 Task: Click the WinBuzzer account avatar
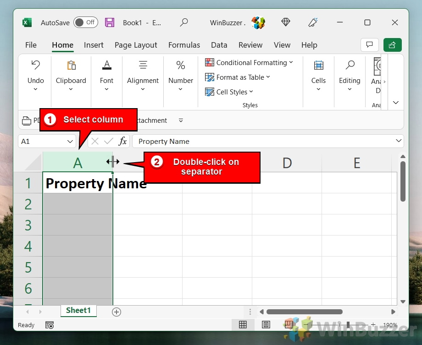pyautogui.click(x=258, y=22)
